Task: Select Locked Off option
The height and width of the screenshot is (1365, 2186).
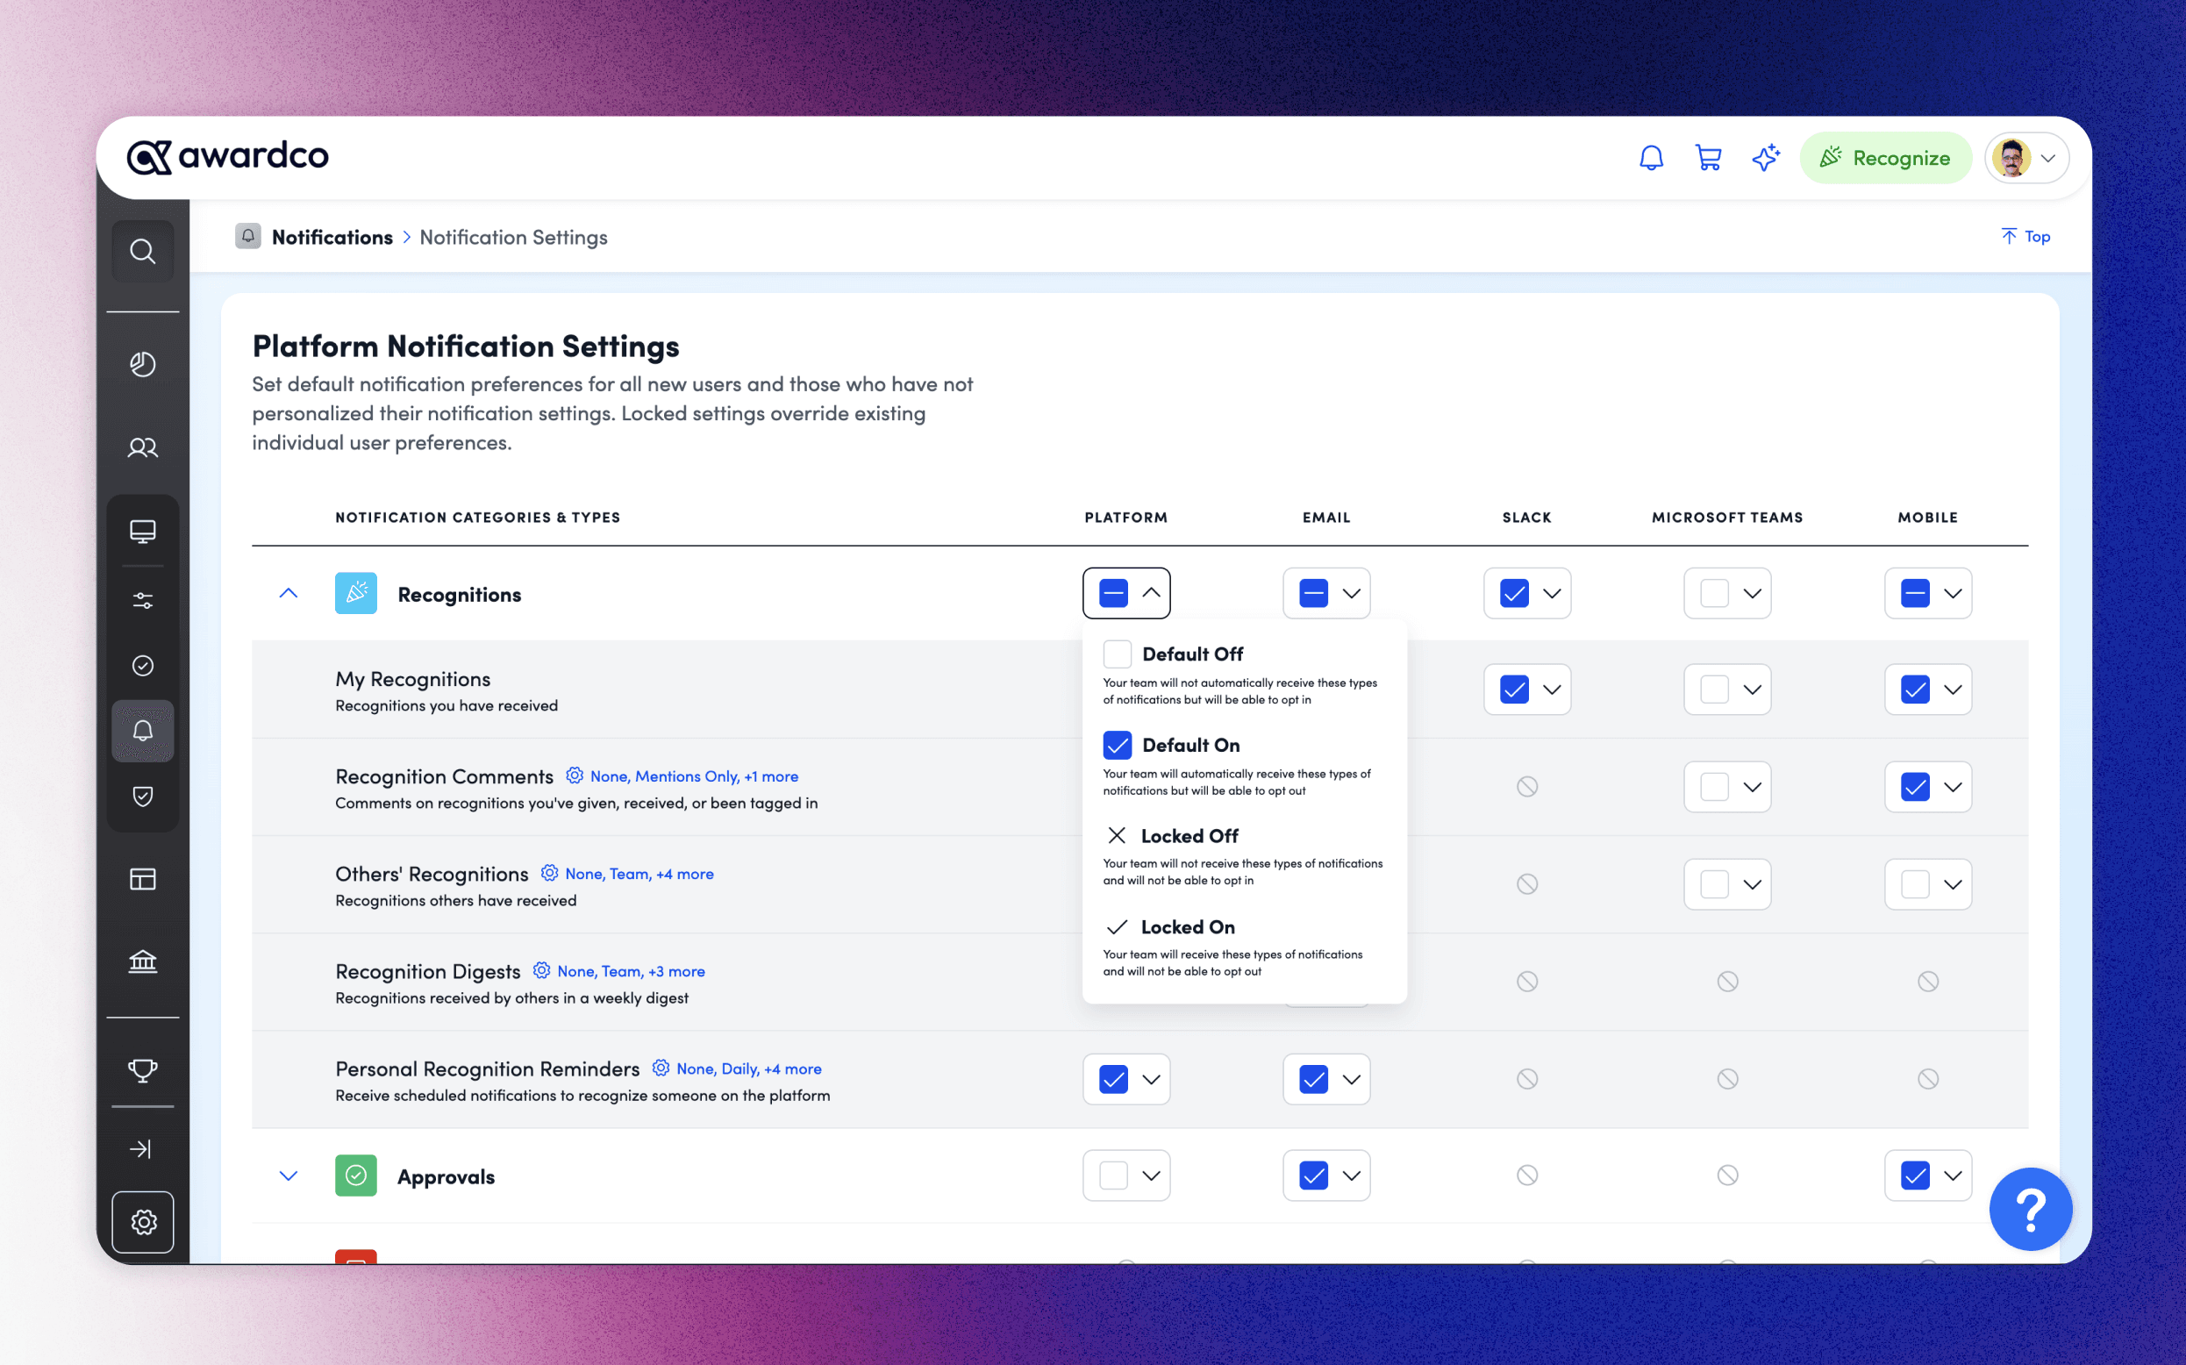Action: pos(1244,855)
